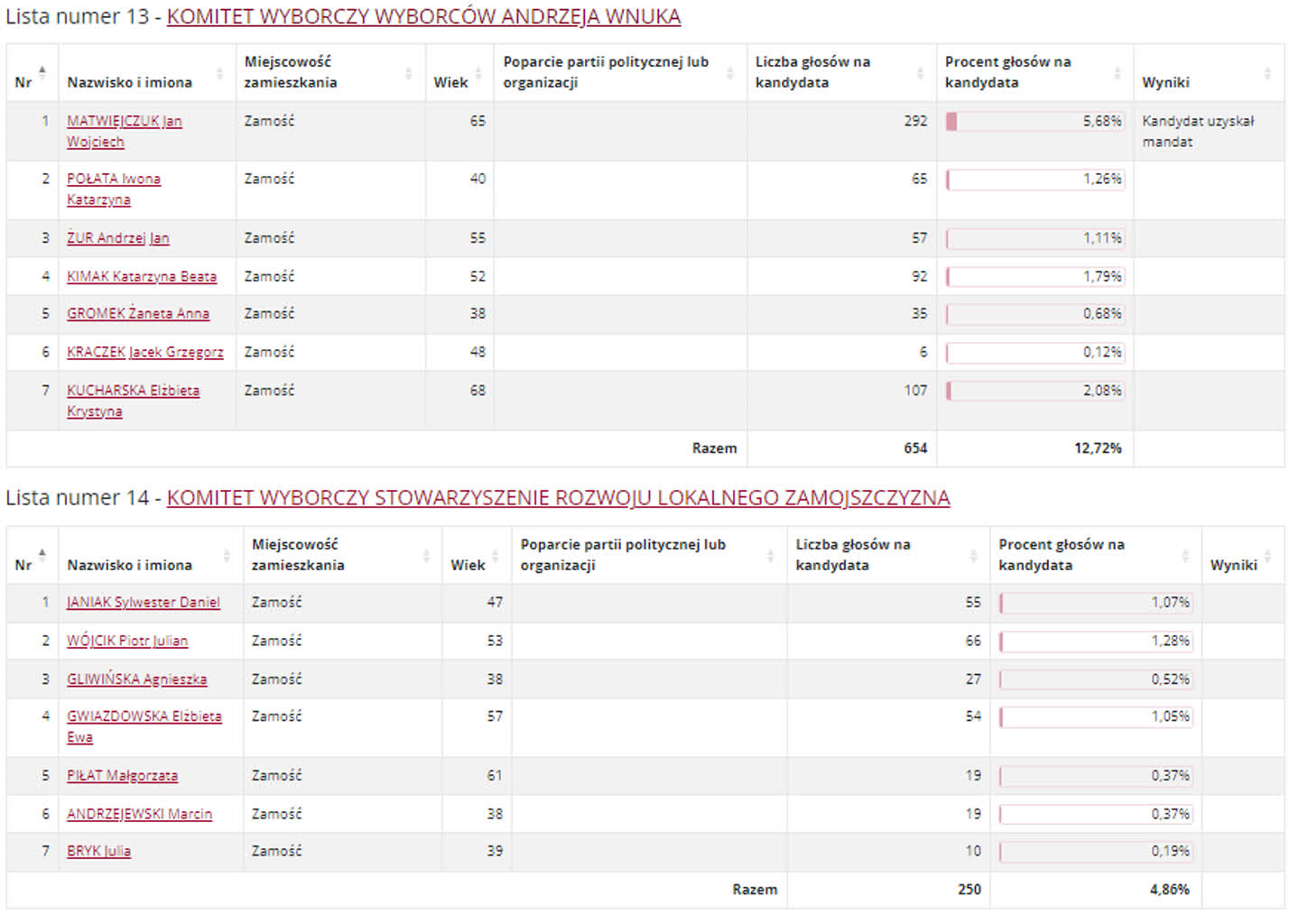The image size is (1299, 924).
Task: Click the sort arrow next to Wyniki column
Action: click(1268, 71)
